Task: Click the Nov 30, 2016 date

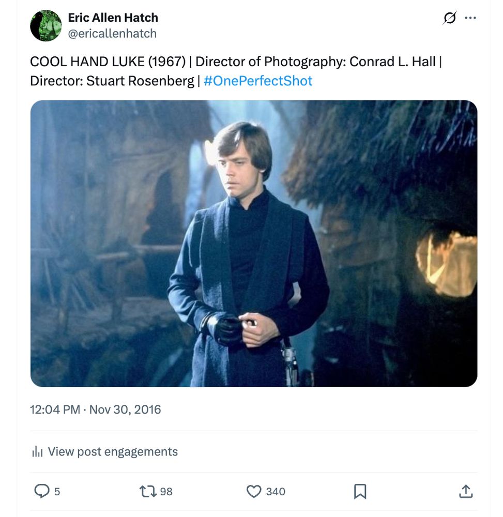Action: coord(125,409)
